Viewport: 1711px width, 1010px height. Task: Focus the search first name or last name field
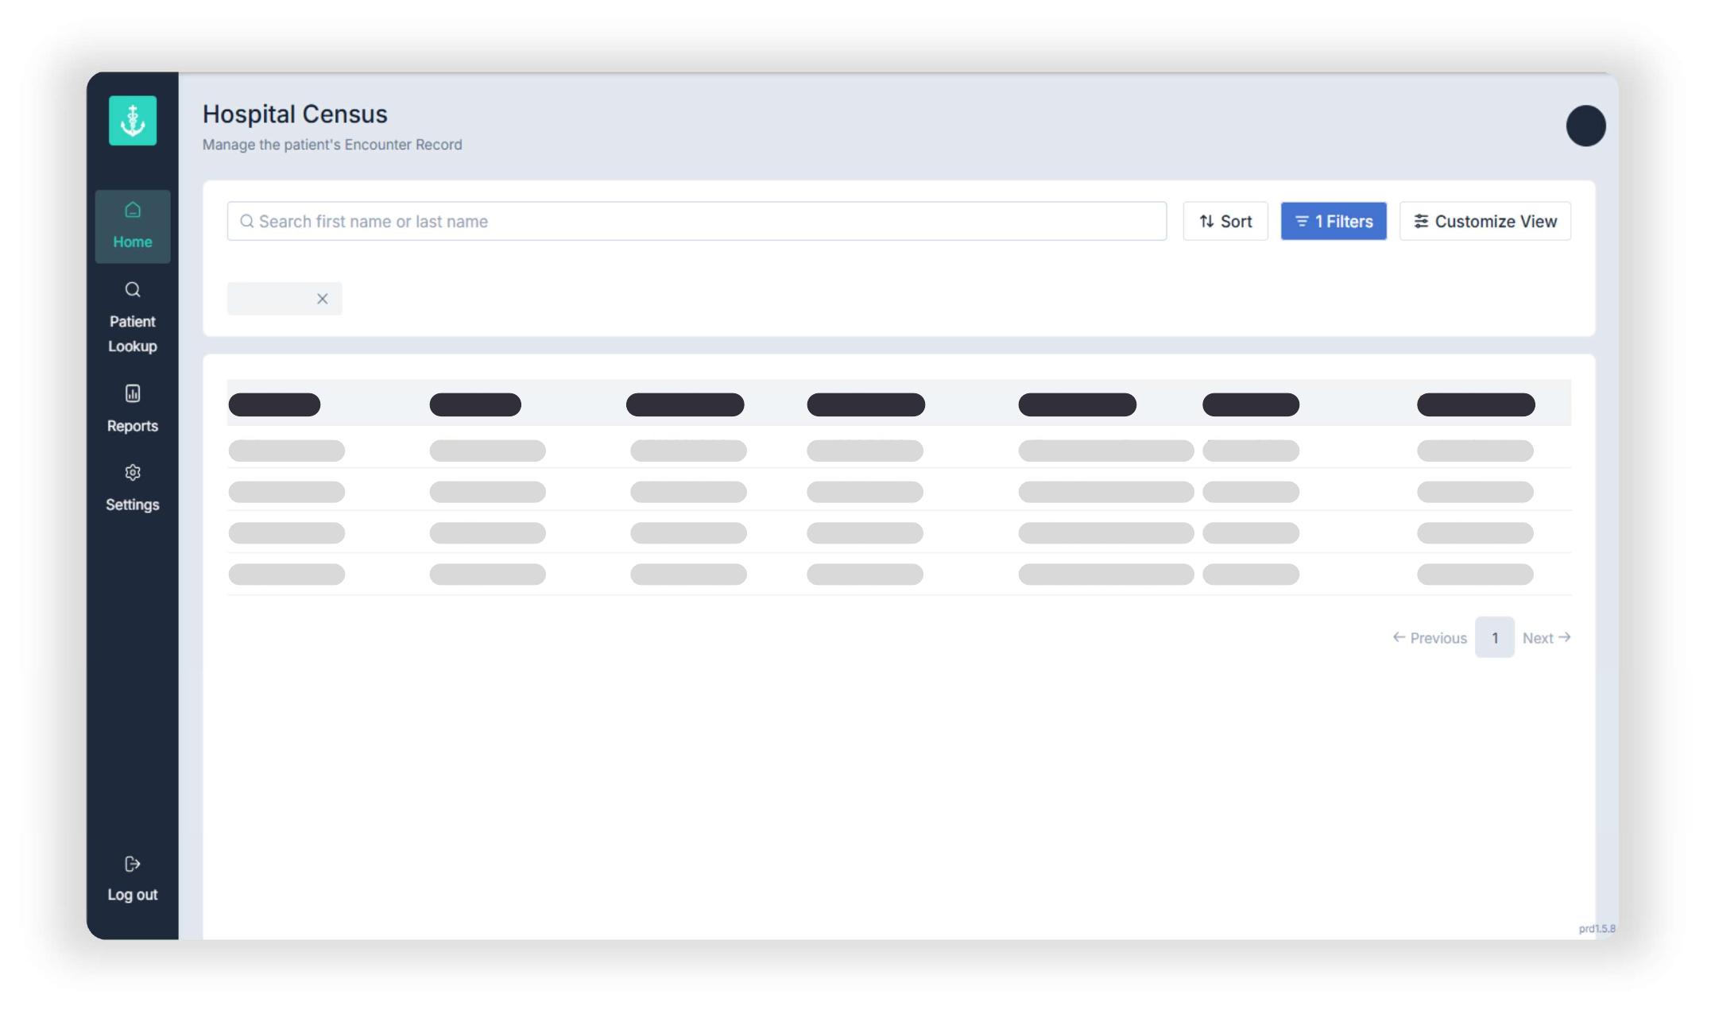click(x=696, y=221)
